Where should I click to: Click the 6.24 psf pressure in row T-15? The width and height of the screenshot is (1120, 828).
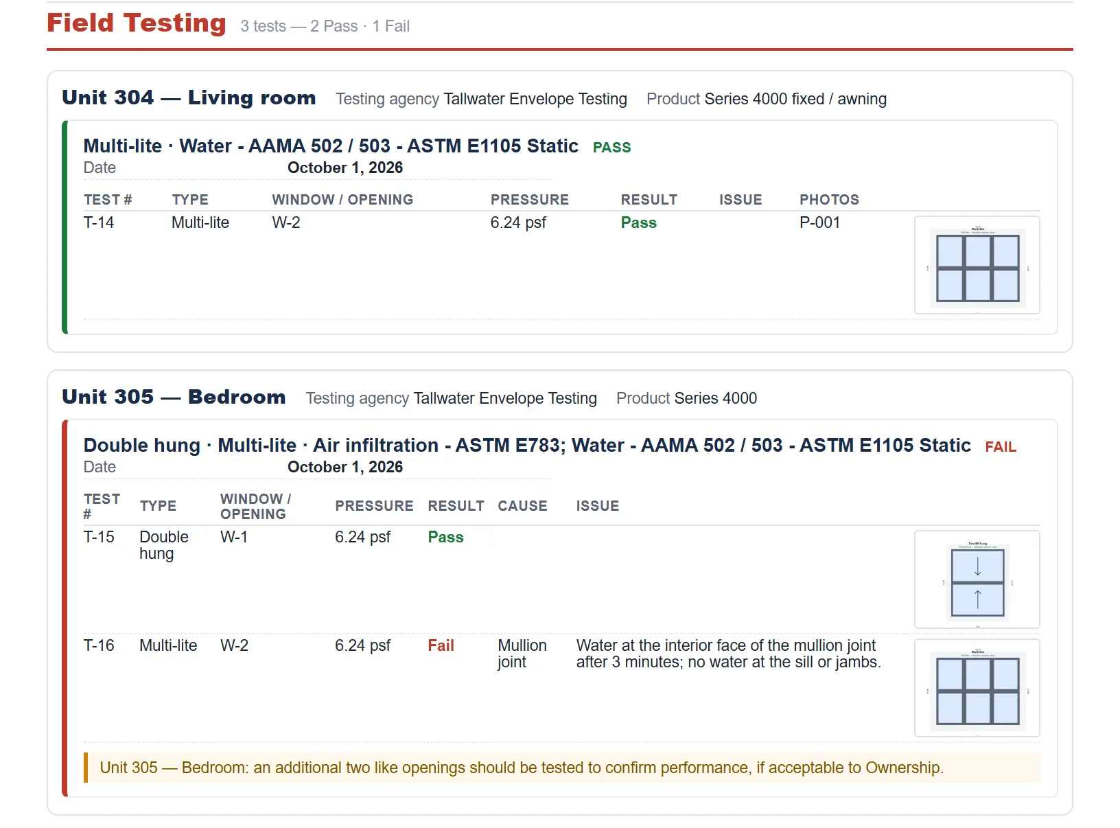362,537
